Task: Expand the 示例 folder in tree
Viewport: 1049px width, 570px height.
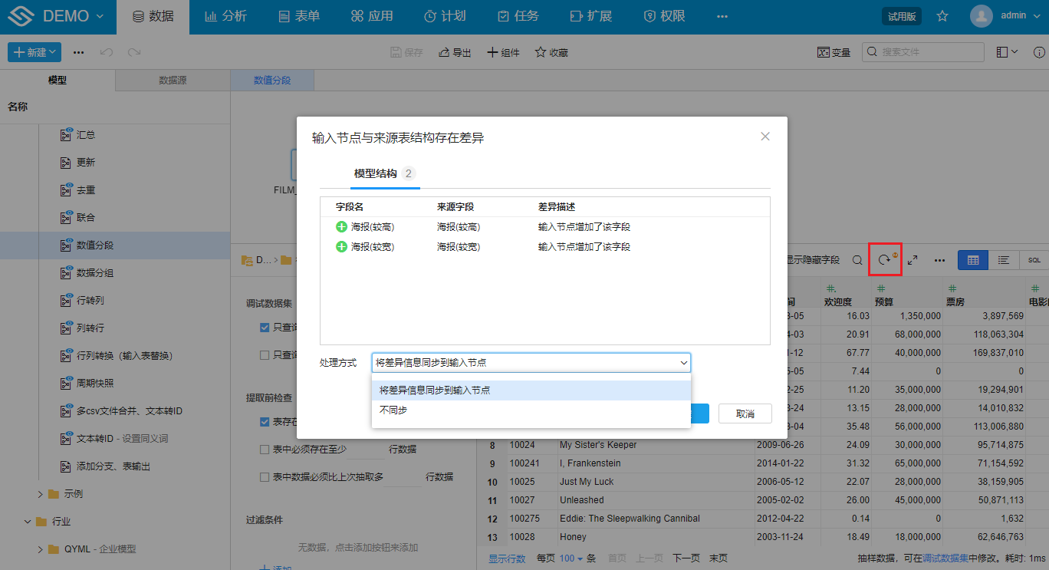Action: point(41,493)
